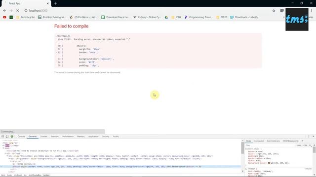
Task: Select the Elements tab
Action: click(x=33, y=137)
